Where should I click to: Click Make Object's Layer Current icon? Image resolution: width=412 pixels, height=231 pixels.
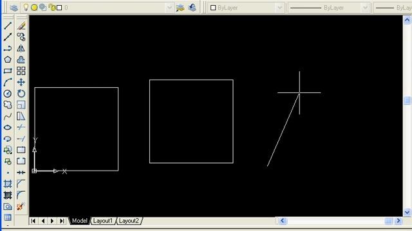pos(180,8)
